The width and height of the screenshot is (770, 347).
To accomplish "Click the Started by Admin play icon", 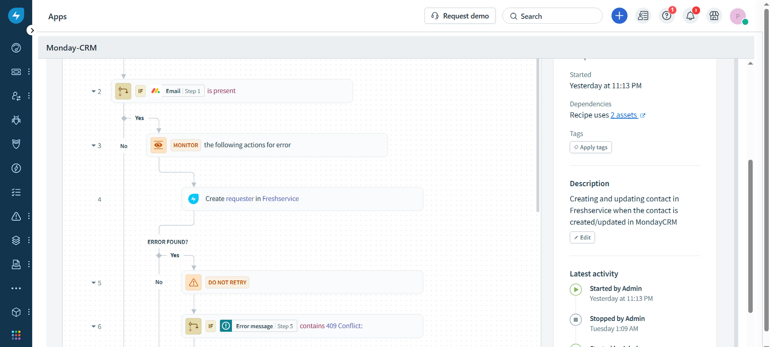I will coord(576,290).
